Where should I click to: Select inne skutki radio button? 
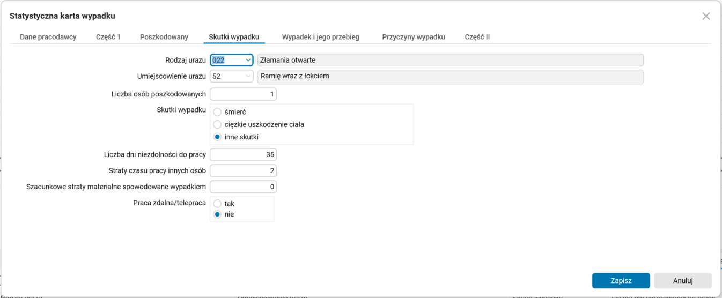coord(217,137)
